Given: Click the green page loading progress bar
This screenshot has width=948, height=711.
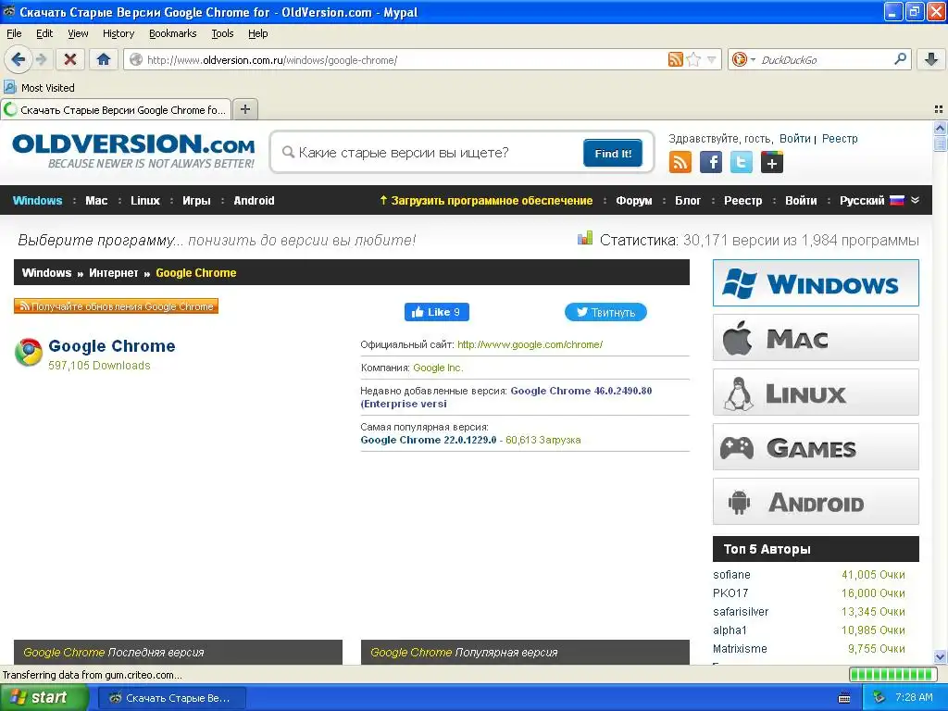Looking at the screenshot, I should click(892, 674).
